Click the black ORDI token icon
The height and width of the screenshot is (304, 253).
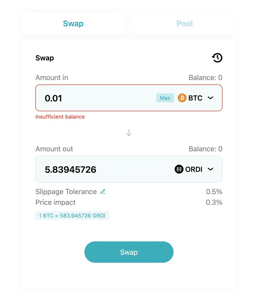click(x=179, y=169)
